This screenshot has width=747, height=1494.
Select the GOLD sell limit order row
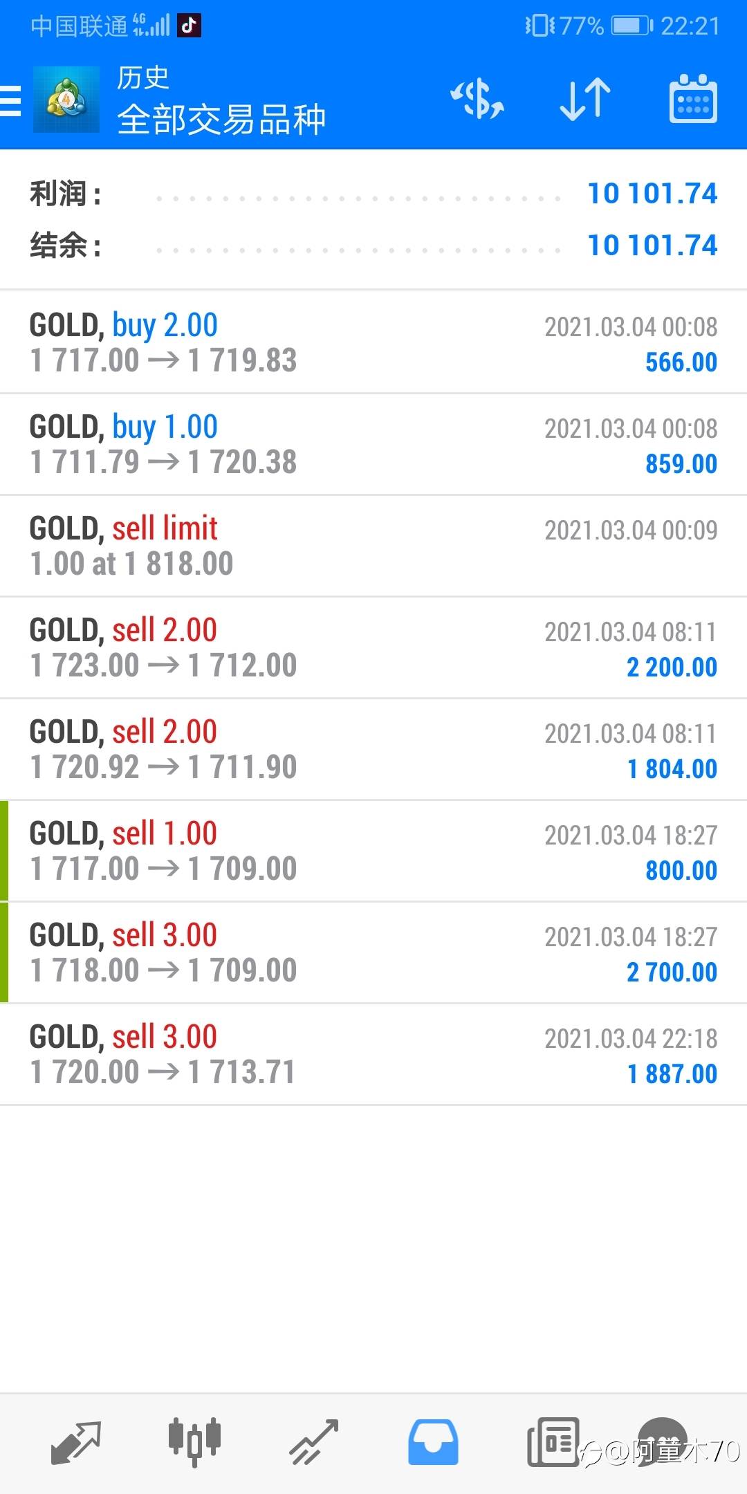pos(373,546)
